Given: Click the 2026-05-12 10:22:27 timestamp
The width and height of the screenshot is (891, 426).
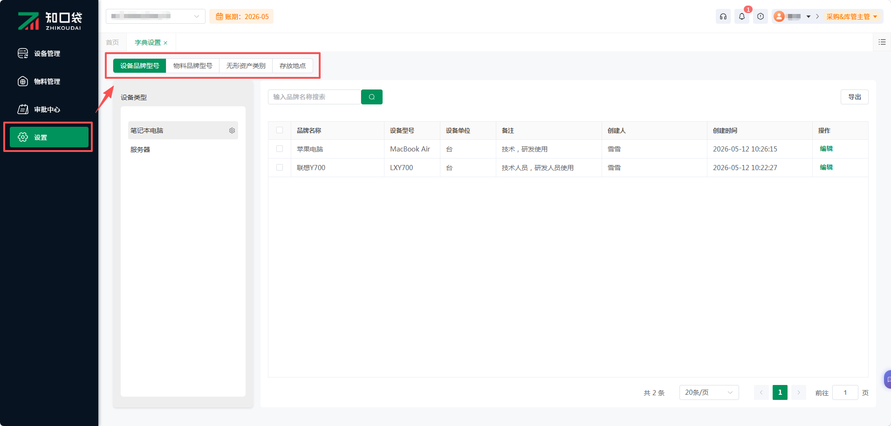Looking at the screenshot, I should coord(745,168).
